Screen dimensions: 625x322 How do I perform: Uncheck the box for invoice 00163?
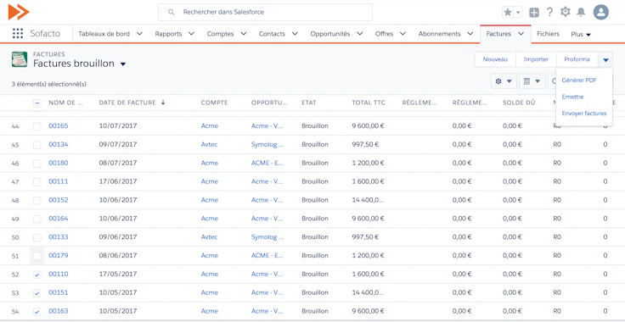(37, 312)
